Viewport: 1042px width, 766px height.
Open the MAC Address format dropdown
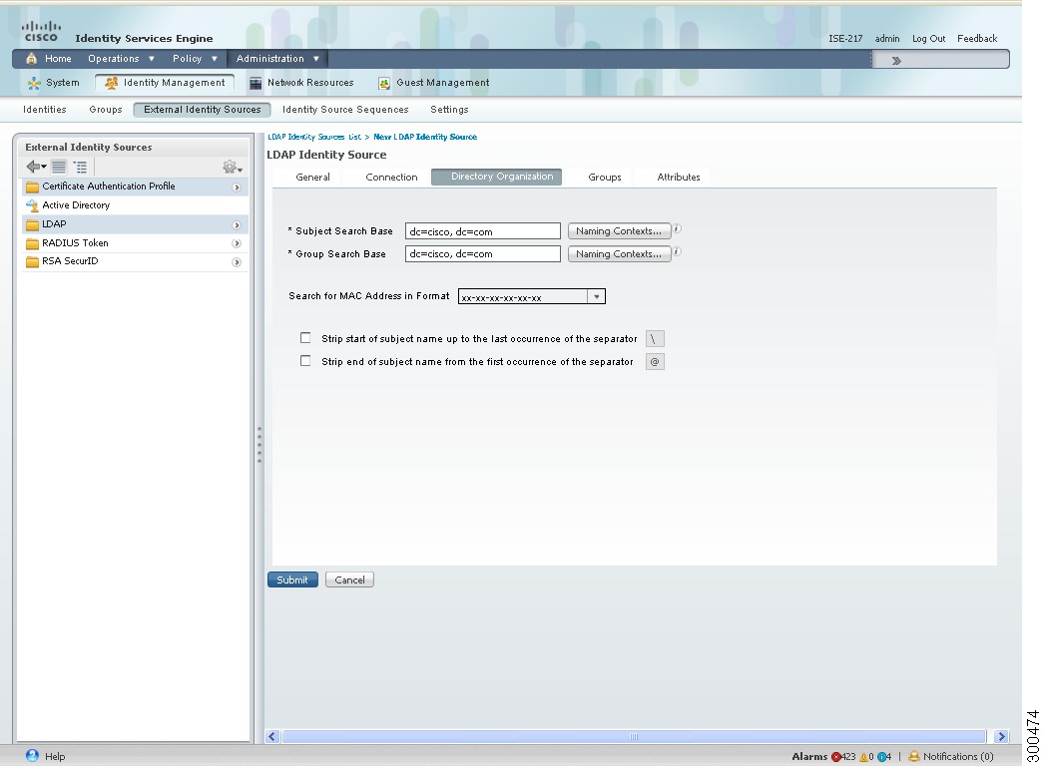[597, 297]
